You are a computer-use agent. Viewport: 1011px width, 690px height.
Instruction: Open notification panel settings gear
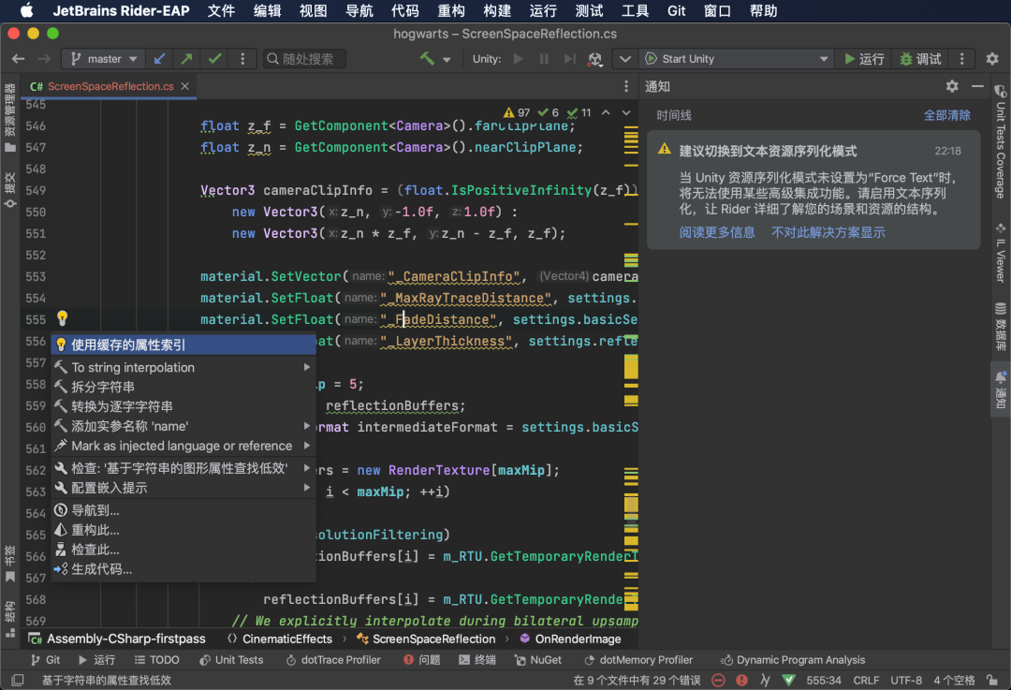[952, 86]
